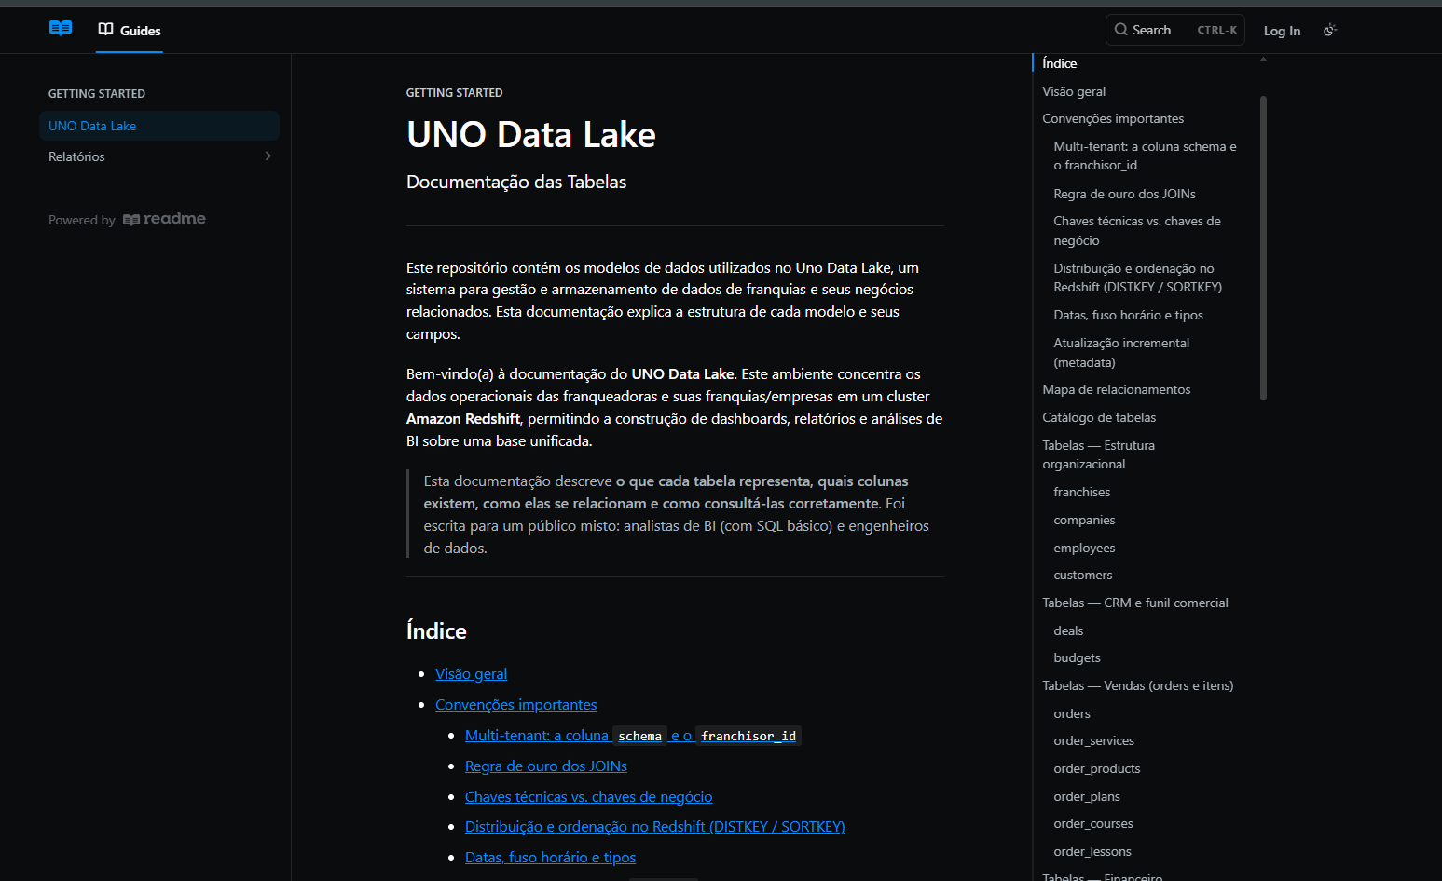Jump to Convenções importantes in right contents

1113,118
